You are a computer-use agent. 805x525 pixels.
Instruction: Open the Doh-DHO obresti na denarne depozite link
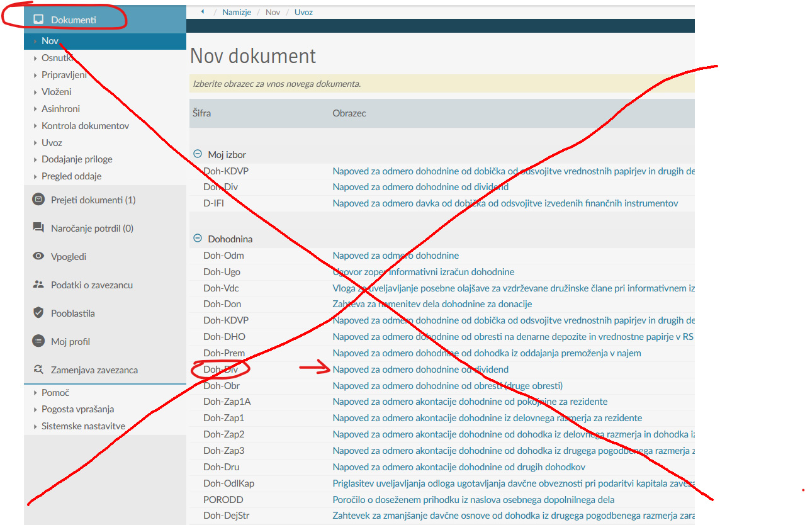tap(514, 337)
